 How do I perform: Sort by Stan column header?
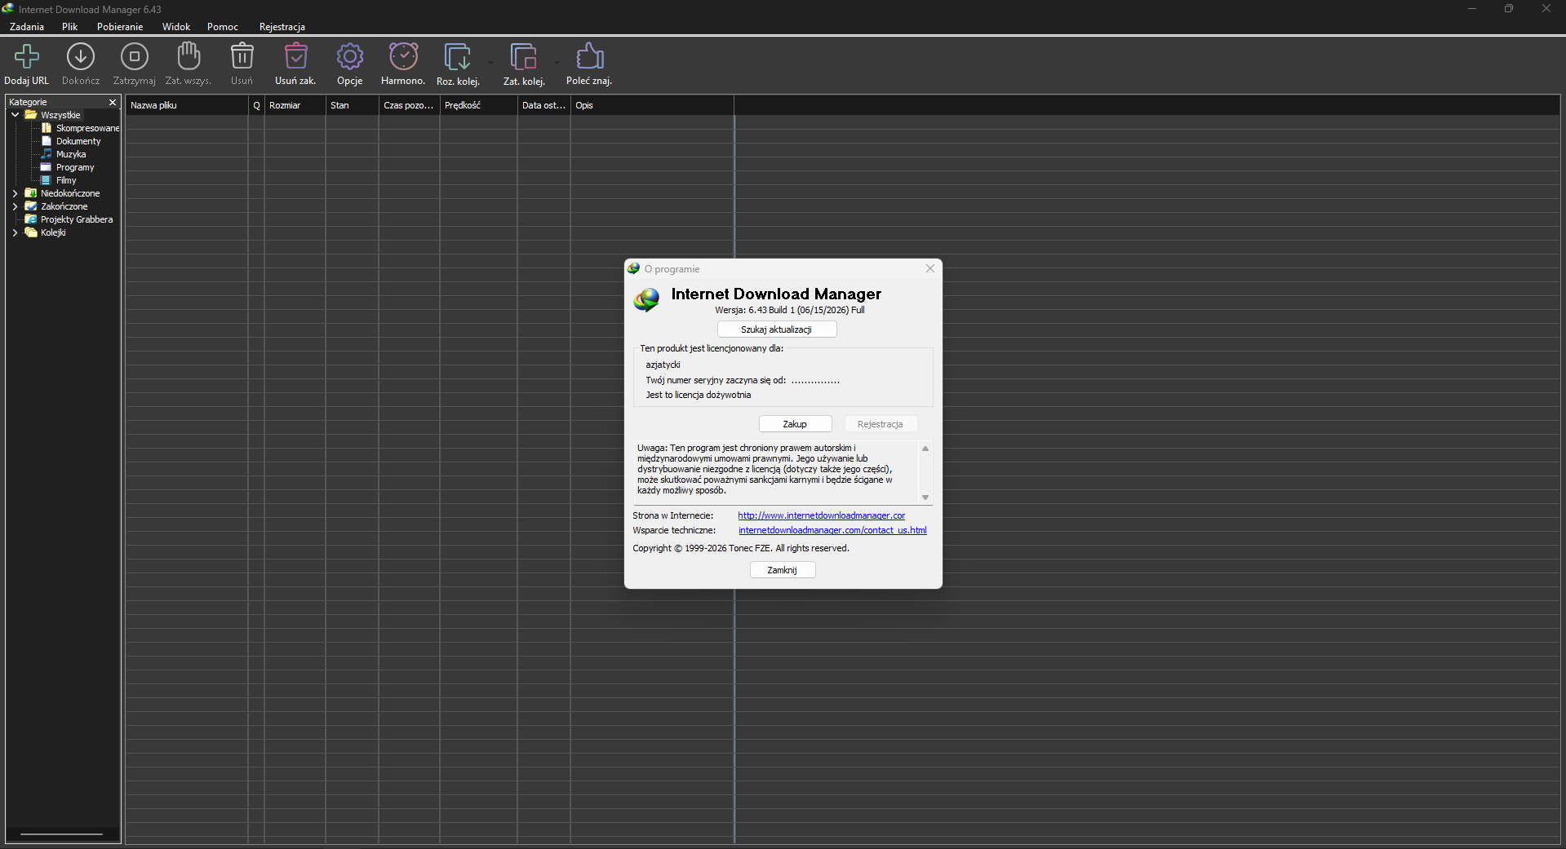[x=353, y=105]
